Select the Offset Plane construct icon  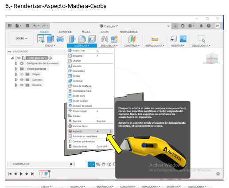pos(132,39)
